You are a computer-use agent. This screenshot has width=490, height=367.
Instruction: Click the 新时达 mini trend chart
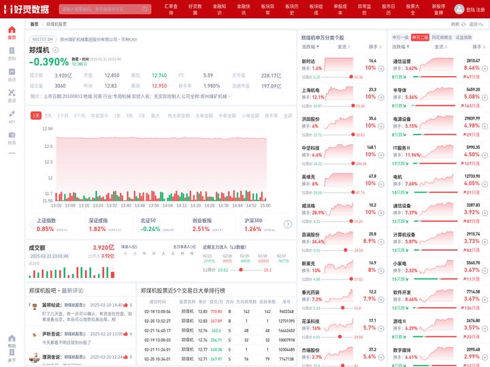[x=339, y=65]
